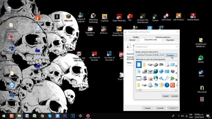Select the Steam desktop shortcut
Image resolution: width=212 pixels, height=119 pixels.
pos(201,73)
